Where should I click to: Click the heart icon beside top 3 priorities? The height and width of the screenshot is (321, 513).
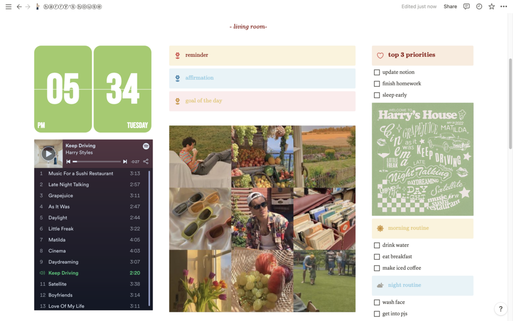pyautogui.click(x=380, y=55)
